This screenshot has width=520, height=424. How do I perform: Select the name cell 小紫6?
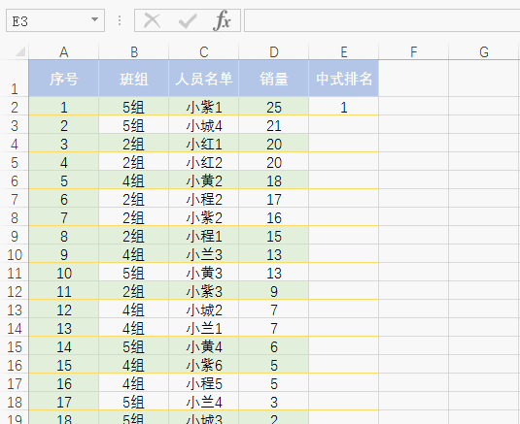tap(203, 364)
